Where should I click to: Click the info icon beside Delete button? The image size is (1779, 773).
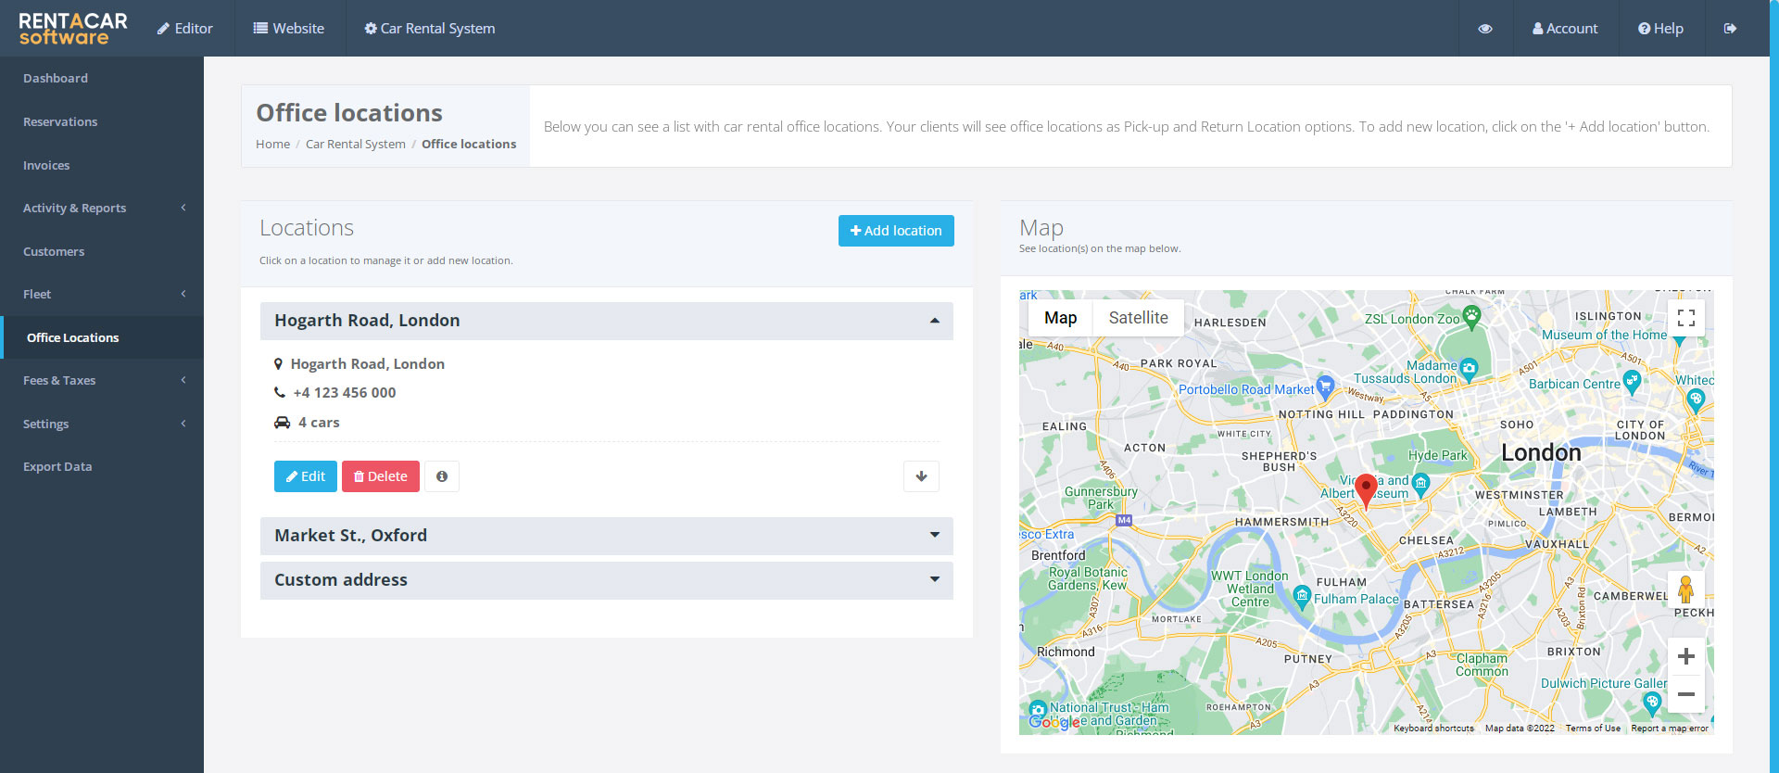click(x=442, y=476)
